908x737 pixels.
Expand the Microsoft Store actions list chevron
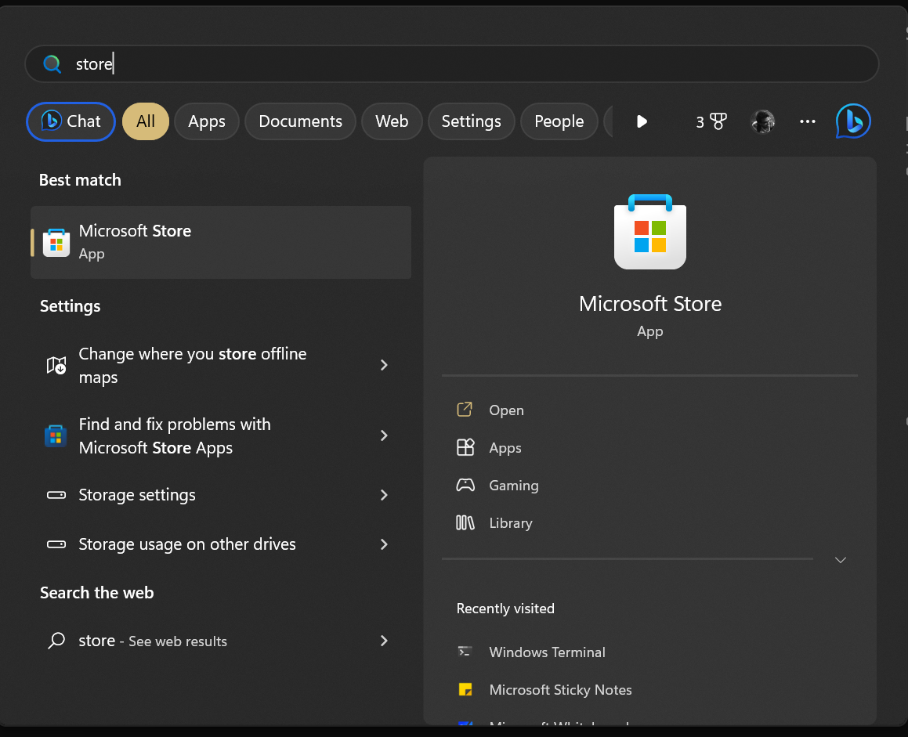click(841, 560)
